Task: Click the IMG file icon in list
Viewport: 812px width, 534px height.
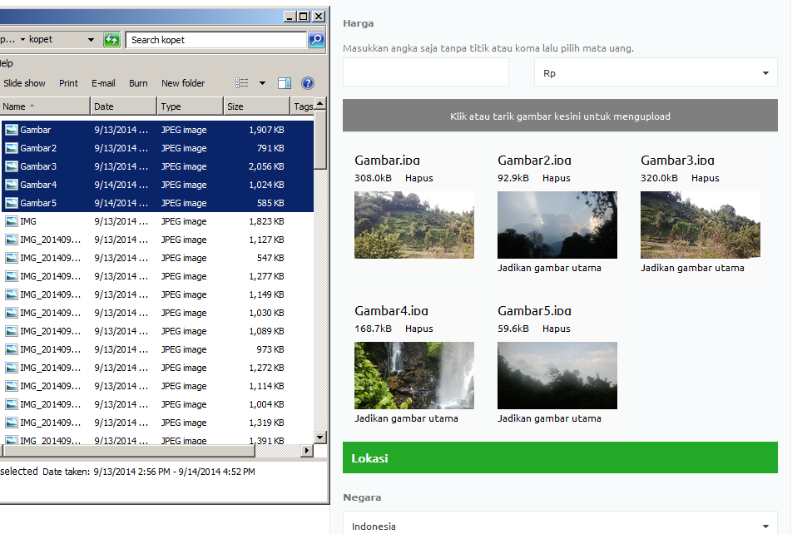Action: tap(12, 221)
